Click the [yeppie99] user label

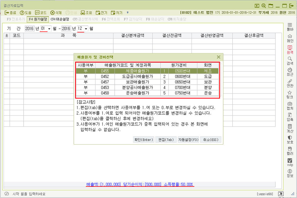[265, 194]
